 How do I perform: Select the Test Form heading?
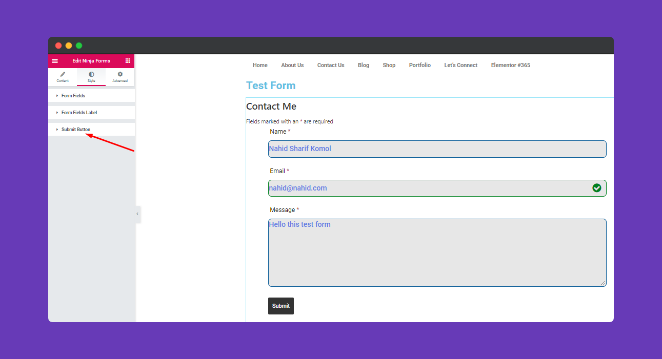[x=271, y=86]
